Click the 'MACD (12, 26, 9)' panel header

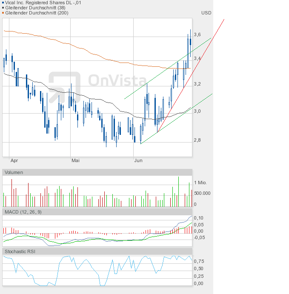[97, 212]
